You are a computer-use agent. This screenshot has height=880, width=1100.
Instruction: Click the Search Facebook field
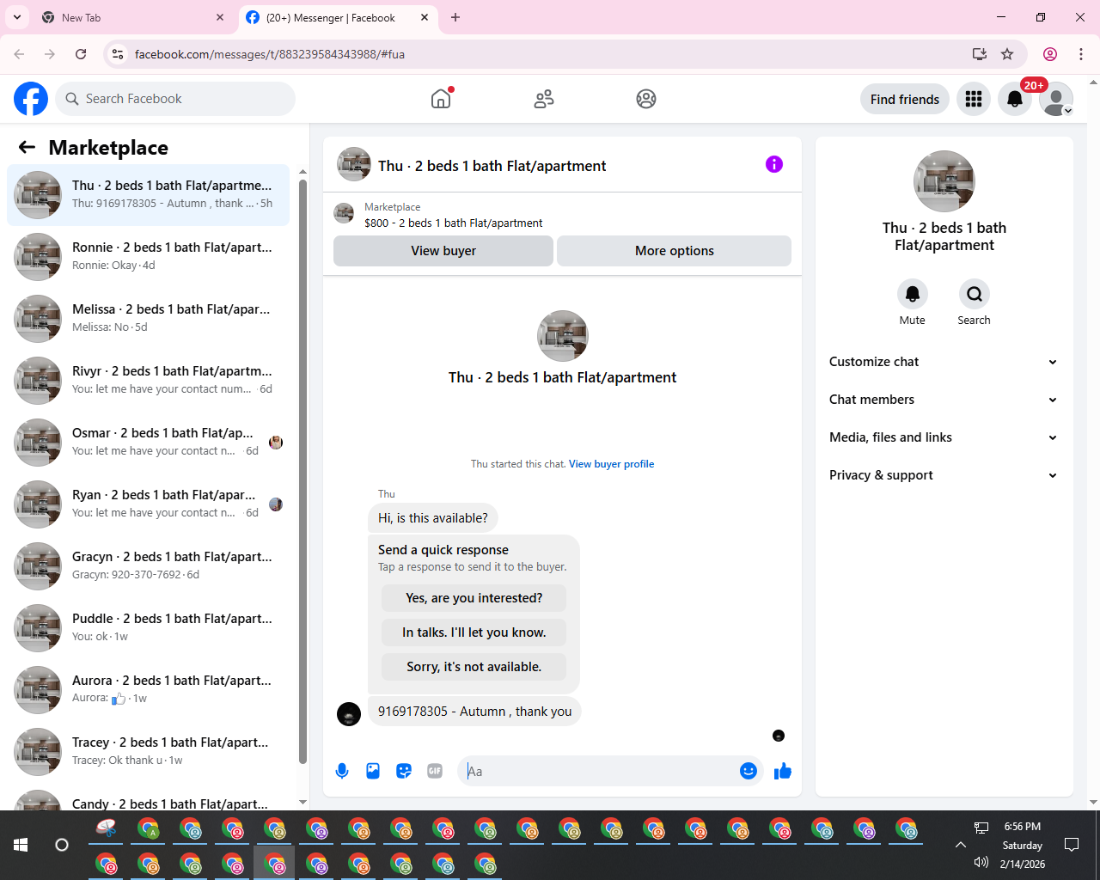[x=175, y=99]
